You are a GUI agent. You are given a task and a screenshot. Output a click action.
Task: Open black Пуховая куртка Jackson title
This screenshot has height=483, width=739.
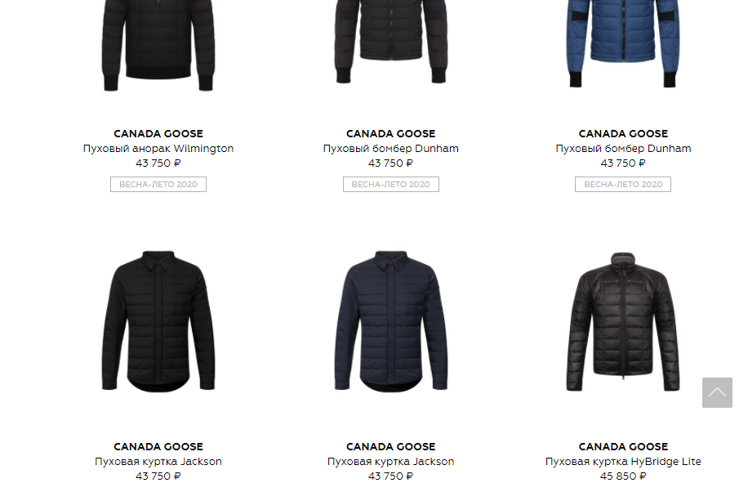[158, 461]
